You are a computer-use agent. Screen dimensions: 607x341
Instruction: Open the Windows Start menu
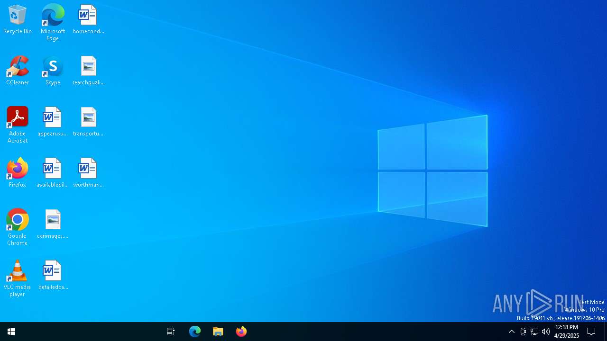pos(11,332)
